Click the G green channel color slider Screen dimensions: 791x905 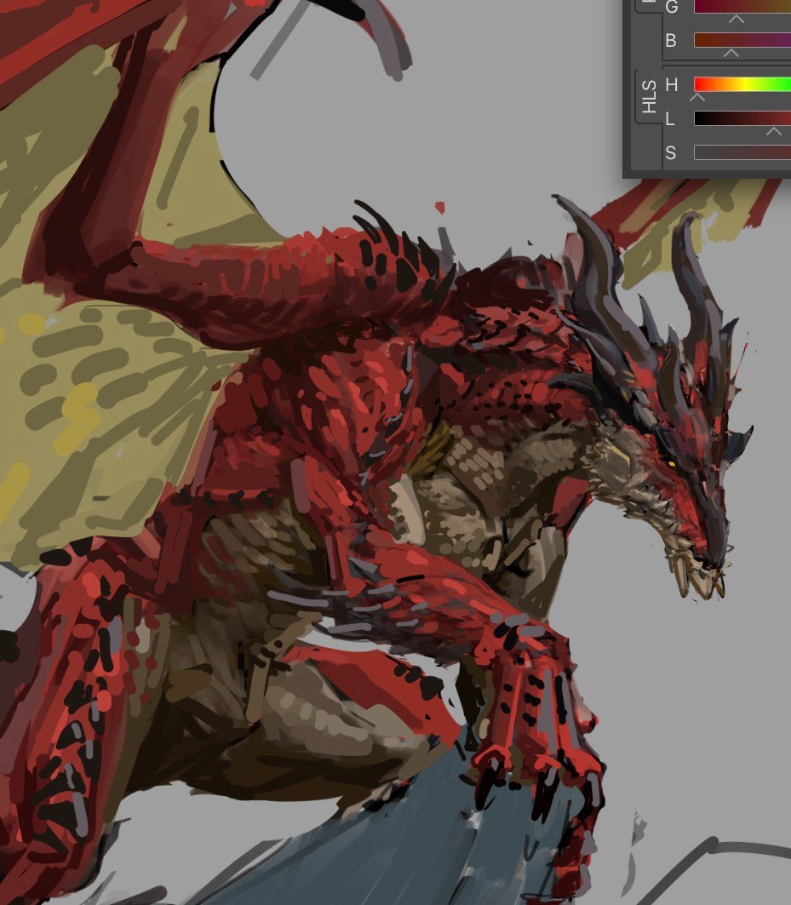click(742, 7)
